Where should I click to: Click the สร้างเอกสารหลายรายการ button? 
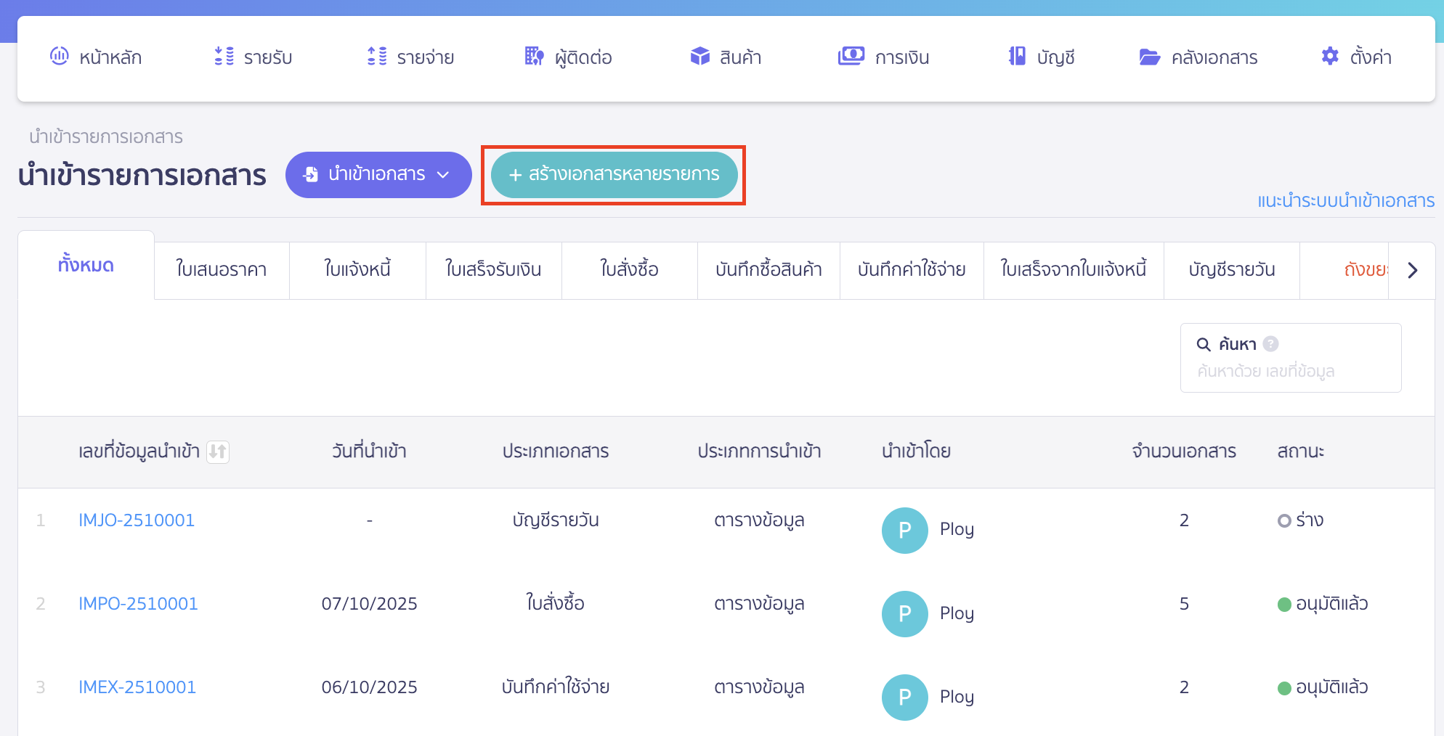(614, 174)
